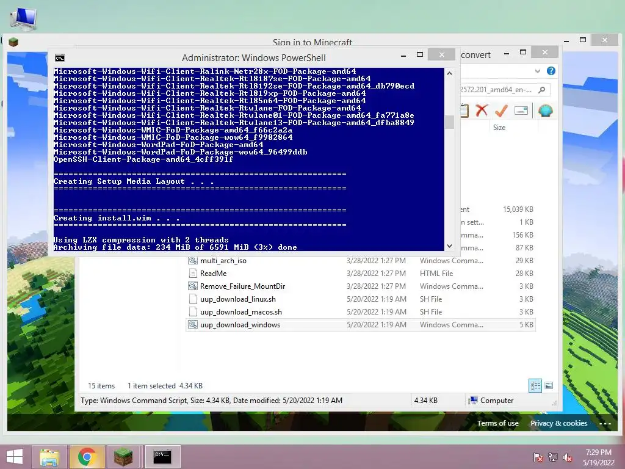Click the multi_arch_iso script file icon

[193, 260]
